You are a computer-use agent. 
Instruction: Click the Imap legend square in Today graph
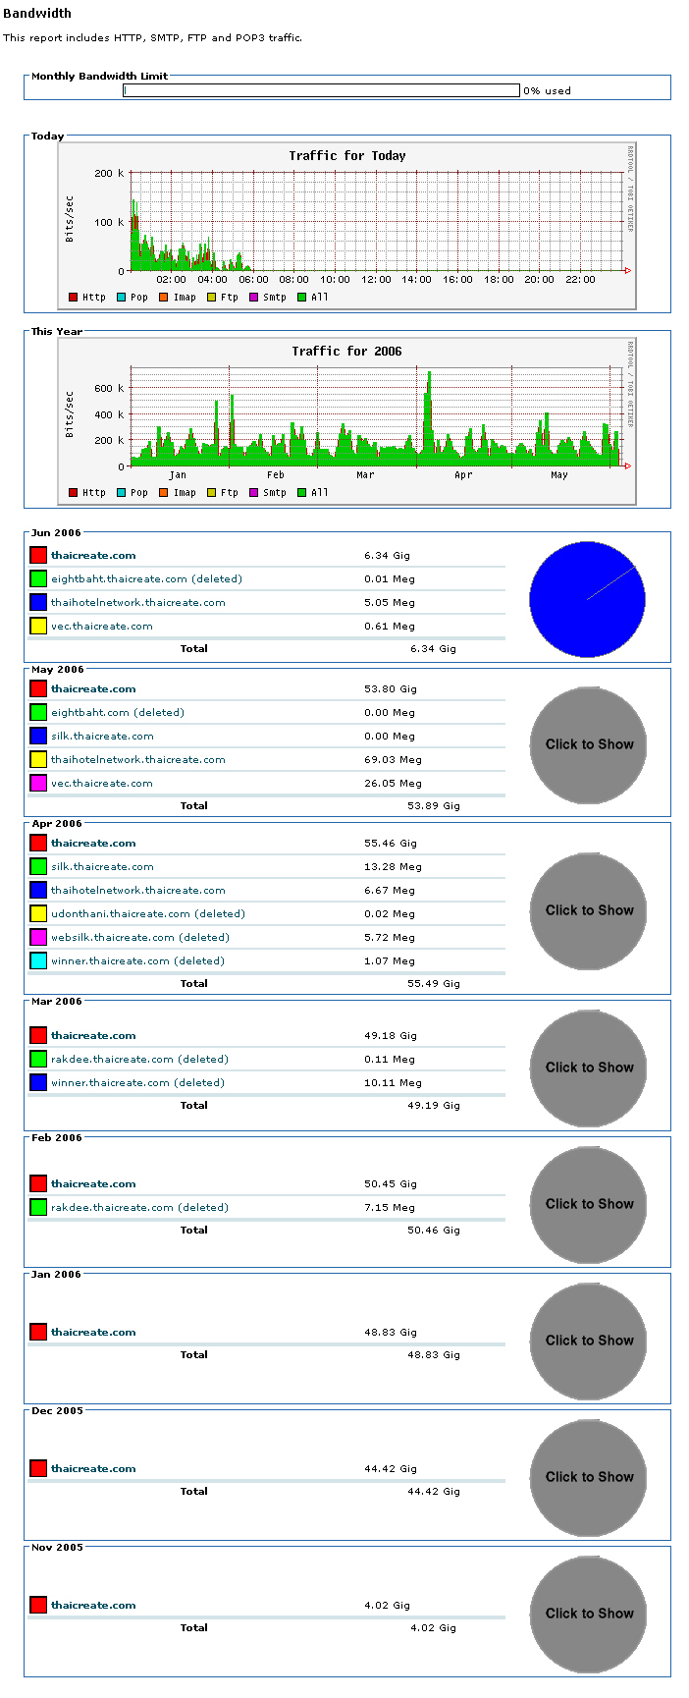pyautogui.click(x=164, y=297)
